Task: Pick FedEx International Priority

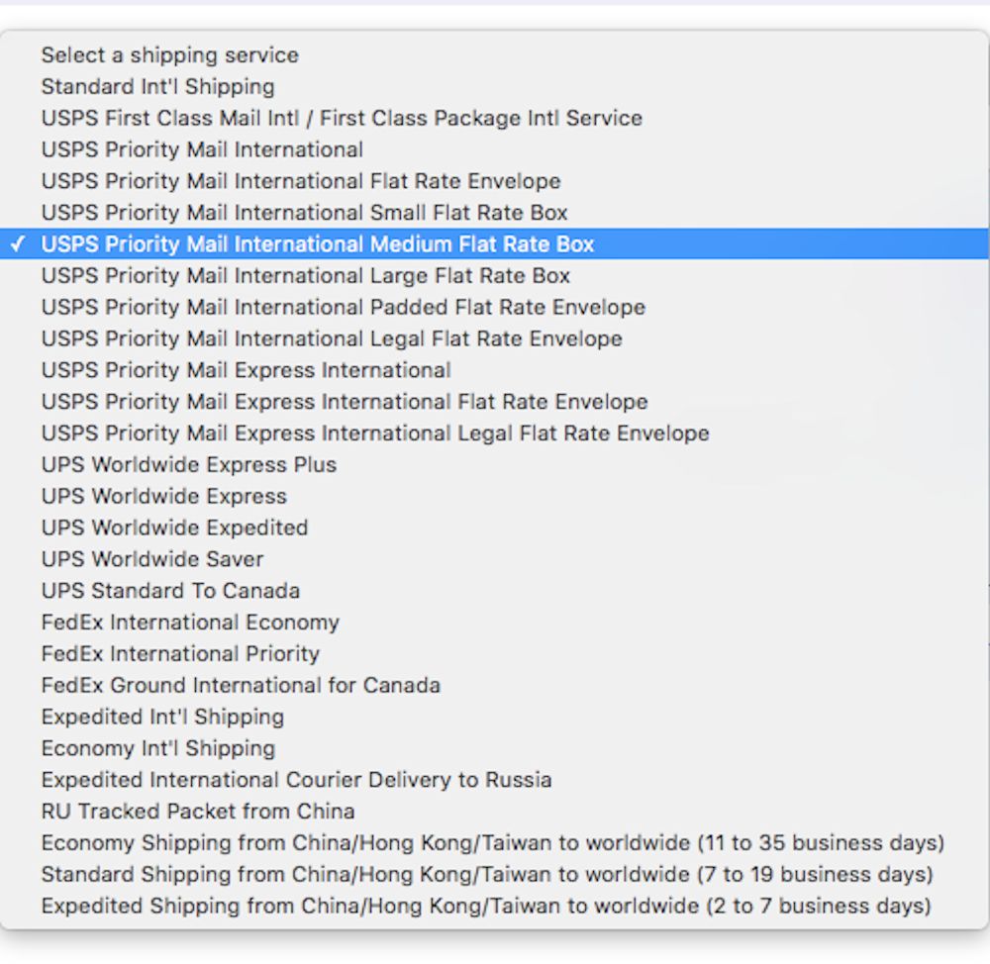Action: pyautogui.click(x=494, y=654)
